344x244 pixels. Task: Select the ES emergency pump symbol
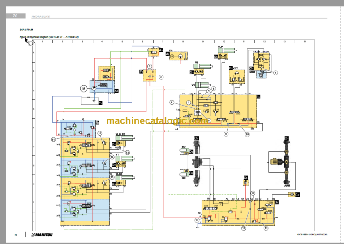pyautogui.click(x=179, y=56)
